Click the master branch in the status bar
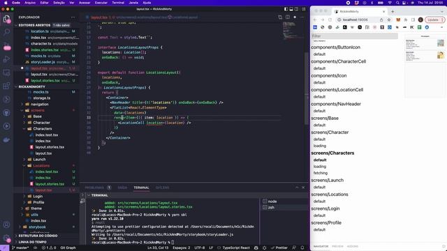The image size is (447, 251). tap(20, 248)
